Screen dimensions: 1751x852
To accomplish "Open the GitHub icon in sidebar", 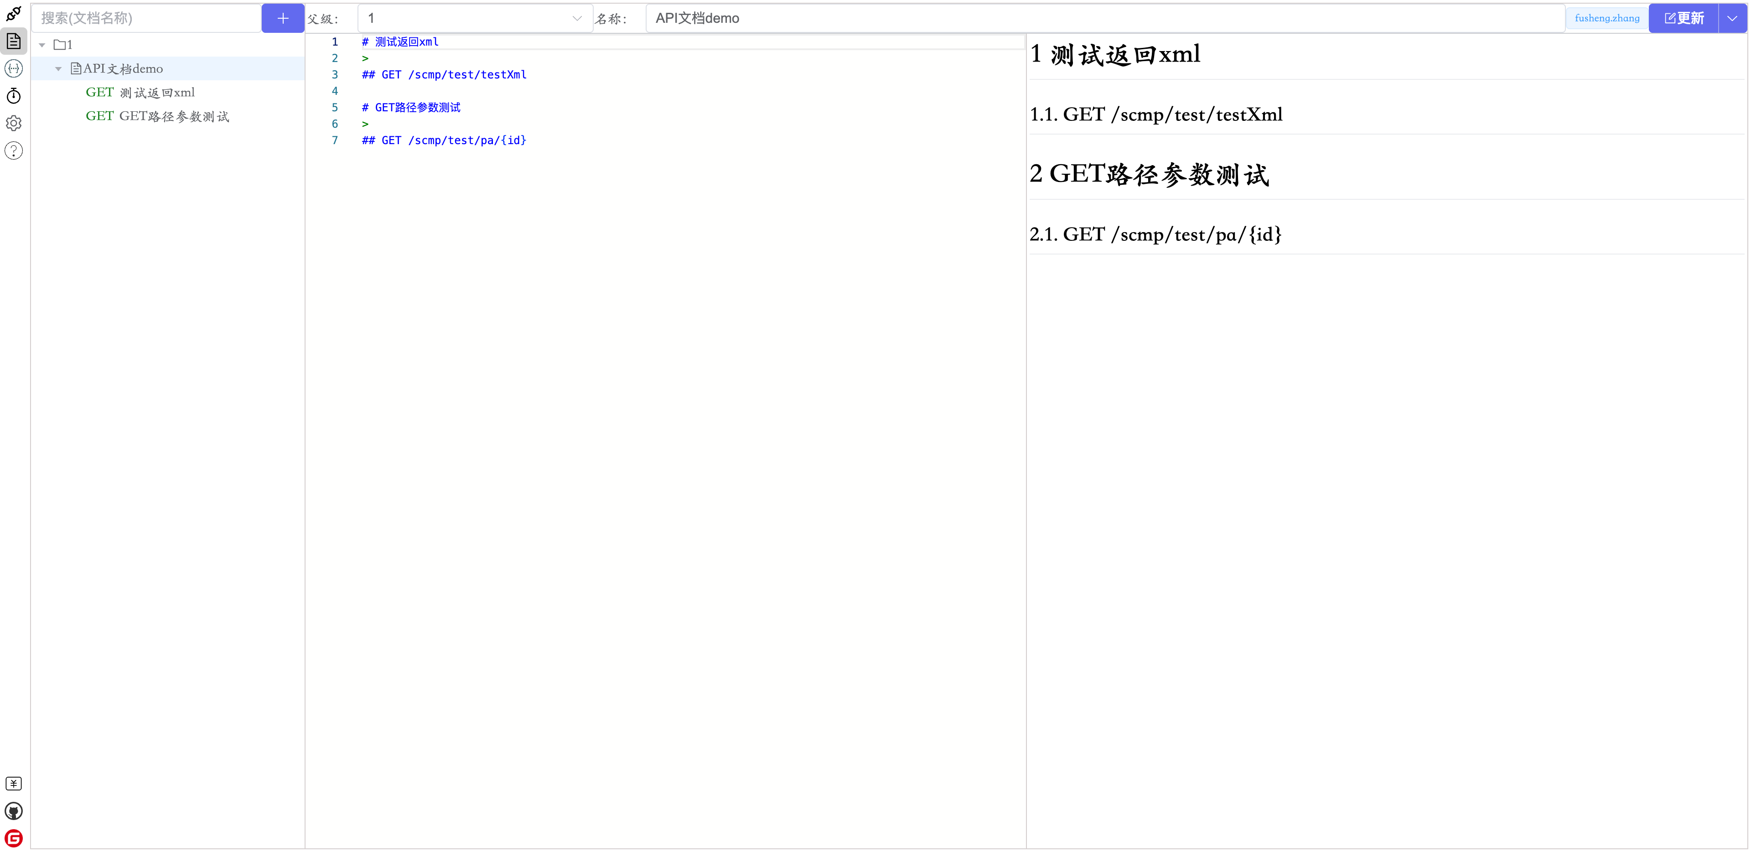I will [14, 811].
